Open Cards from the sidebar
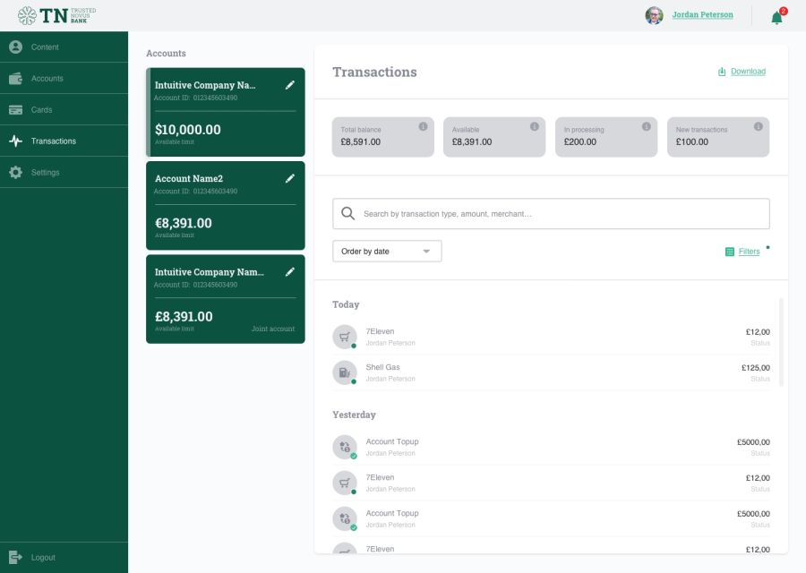This screenshot has height=573, width=806. pos(41,110)
